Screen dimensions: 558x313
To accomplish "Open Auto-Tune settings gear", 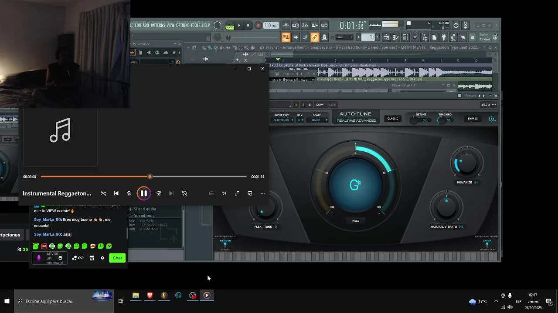I will [x=492, y=119].
